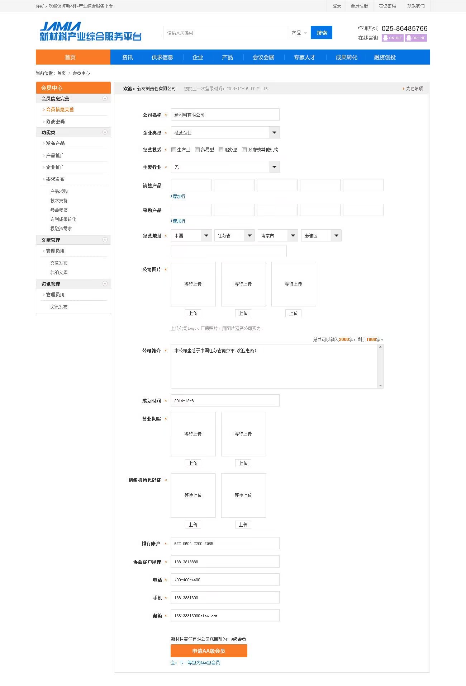The image size is (466, 686).
Task: Click the 成立时间 date field
Action: (x=225, y=400)
